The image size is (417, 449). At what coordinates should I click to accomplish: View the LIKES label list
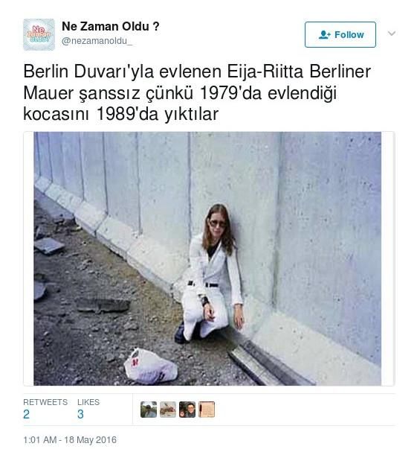click(88, 402)
